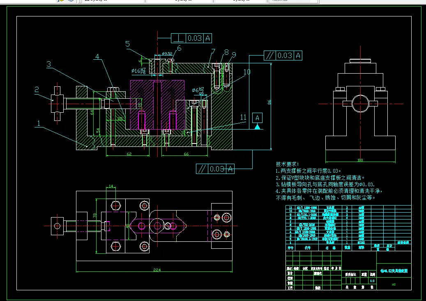Screen dimensions: 426x301
Task: Select part callout number 5
Action: pos(127,44)
